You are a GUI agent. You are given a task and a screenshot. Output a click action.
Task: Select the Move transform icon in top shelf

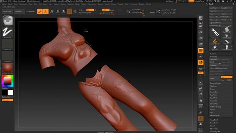(52, 11)
